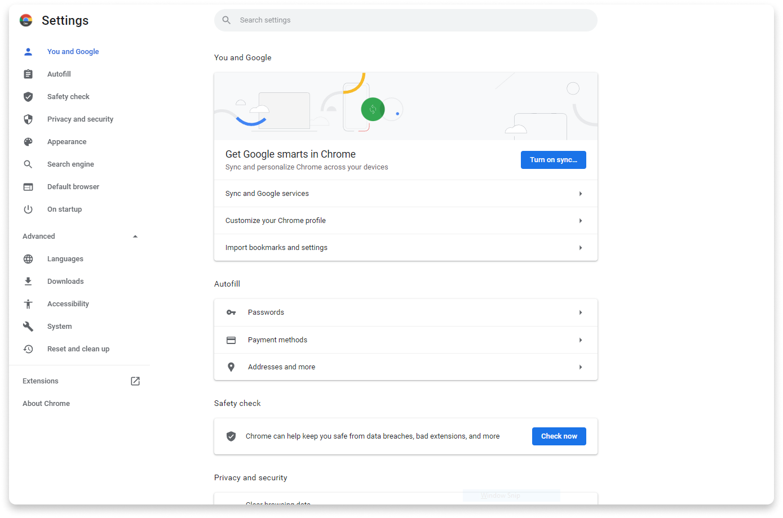Collapse the Advanced section arrow
This screenshot has height=518, width=783.
coord(135,236)
